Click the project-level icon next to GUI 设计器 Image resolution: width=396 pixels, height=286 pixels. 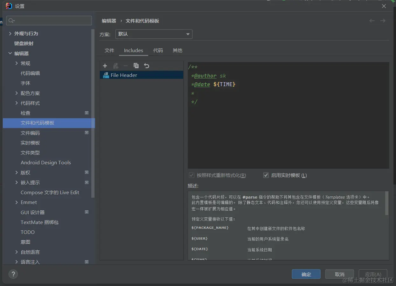(87, 212)
